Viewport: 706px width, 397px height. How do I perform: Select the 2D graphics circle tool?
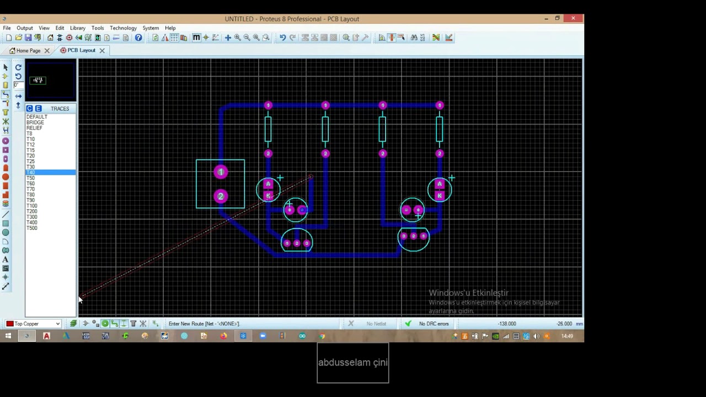[6, 232]
